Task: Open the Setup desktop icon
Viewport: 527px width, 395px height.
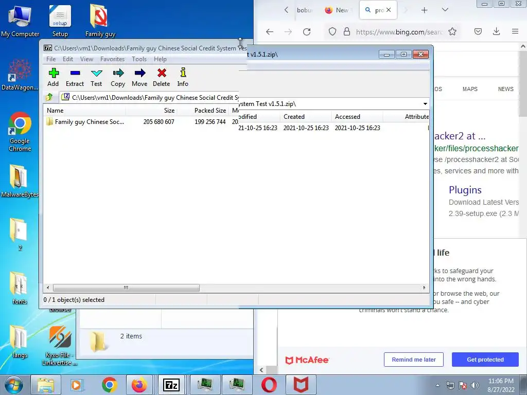Action: point(60,21)
